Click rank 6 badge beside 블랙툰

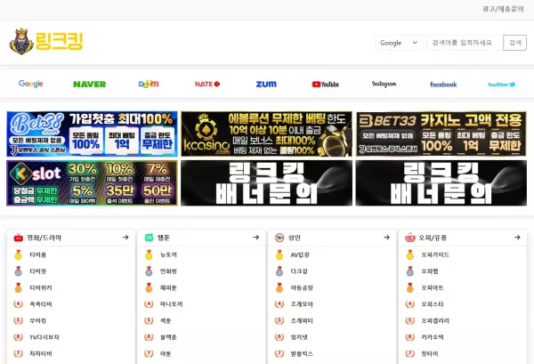click(x=149, y=337)
